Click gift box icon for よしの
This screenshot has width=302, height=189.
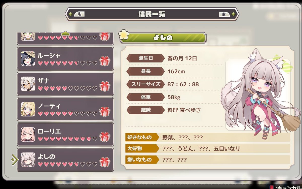(x=105, y=162)
